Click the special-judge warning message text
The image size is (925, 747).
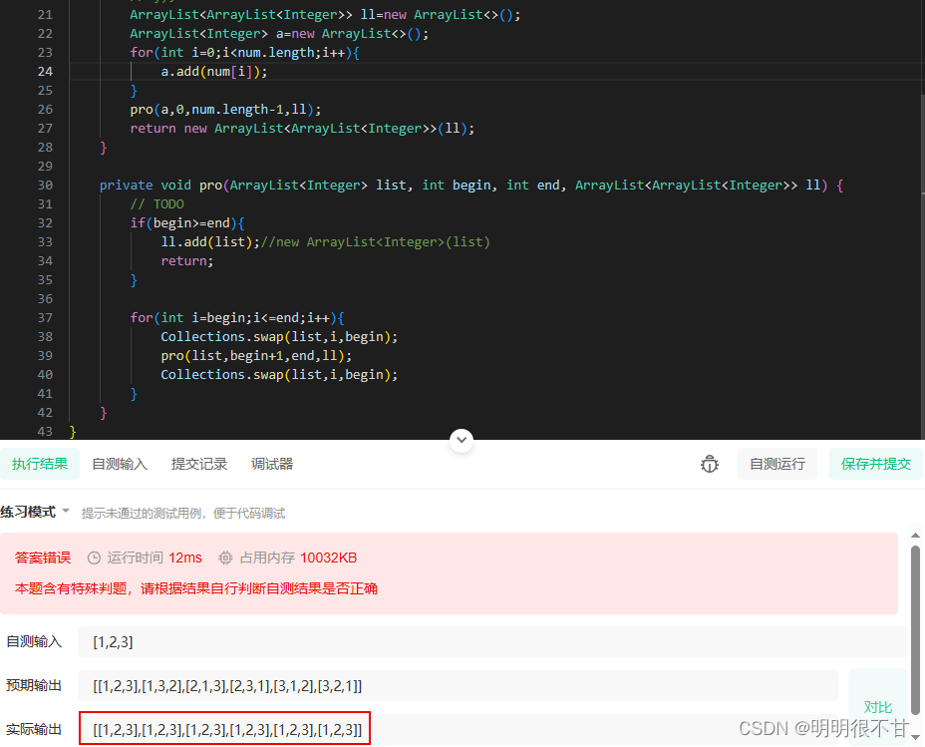tap(195, 588)
